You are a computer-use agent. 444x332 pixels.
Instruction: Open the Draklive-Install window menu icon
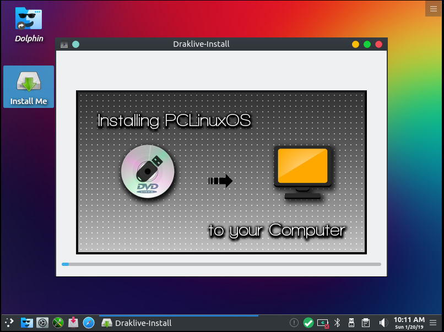pyautogui.click(x=64, y=44)
